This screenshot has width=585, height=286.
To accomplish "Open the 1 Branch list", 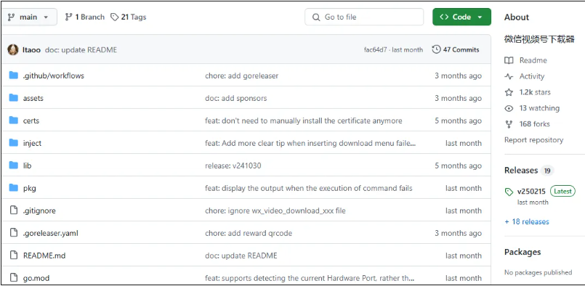I will pyautogui.click(x=85, y=17).
